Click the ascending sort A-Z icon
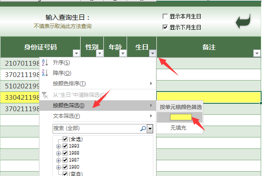Viewport: 262px width, 176px height. pos(45,63)
